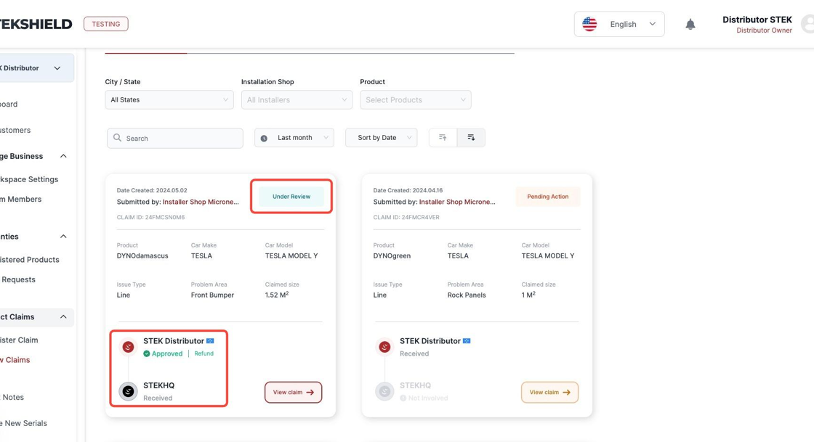Click the magnifier icon in Search field

pyautogui.click(x=117, y=138)
